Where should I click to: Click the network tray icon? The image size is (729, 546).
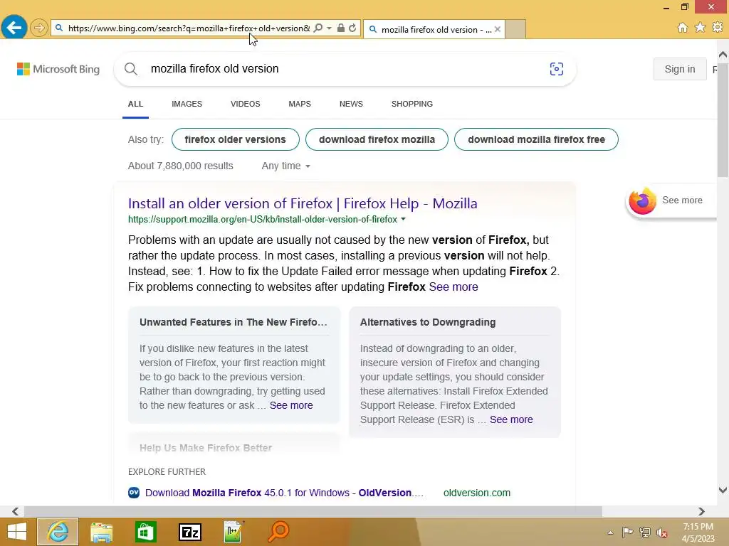pos(645,532)
